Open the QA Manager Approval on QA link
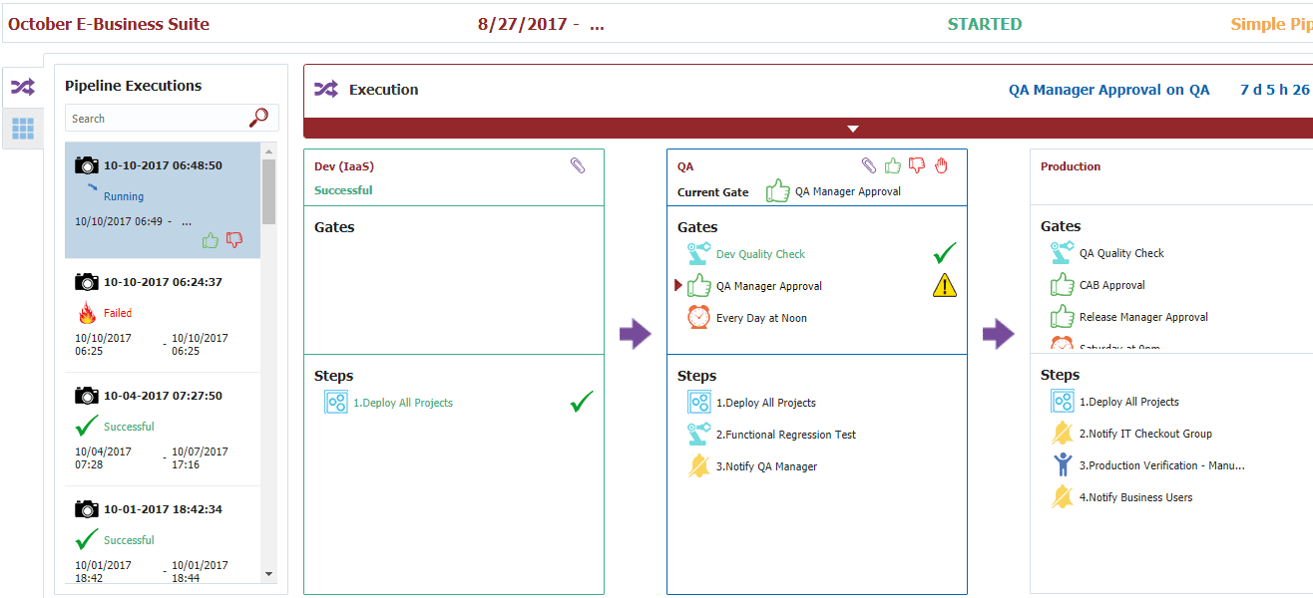Viewport: 1313px width, 598px height. click(x=1108, y=90)
